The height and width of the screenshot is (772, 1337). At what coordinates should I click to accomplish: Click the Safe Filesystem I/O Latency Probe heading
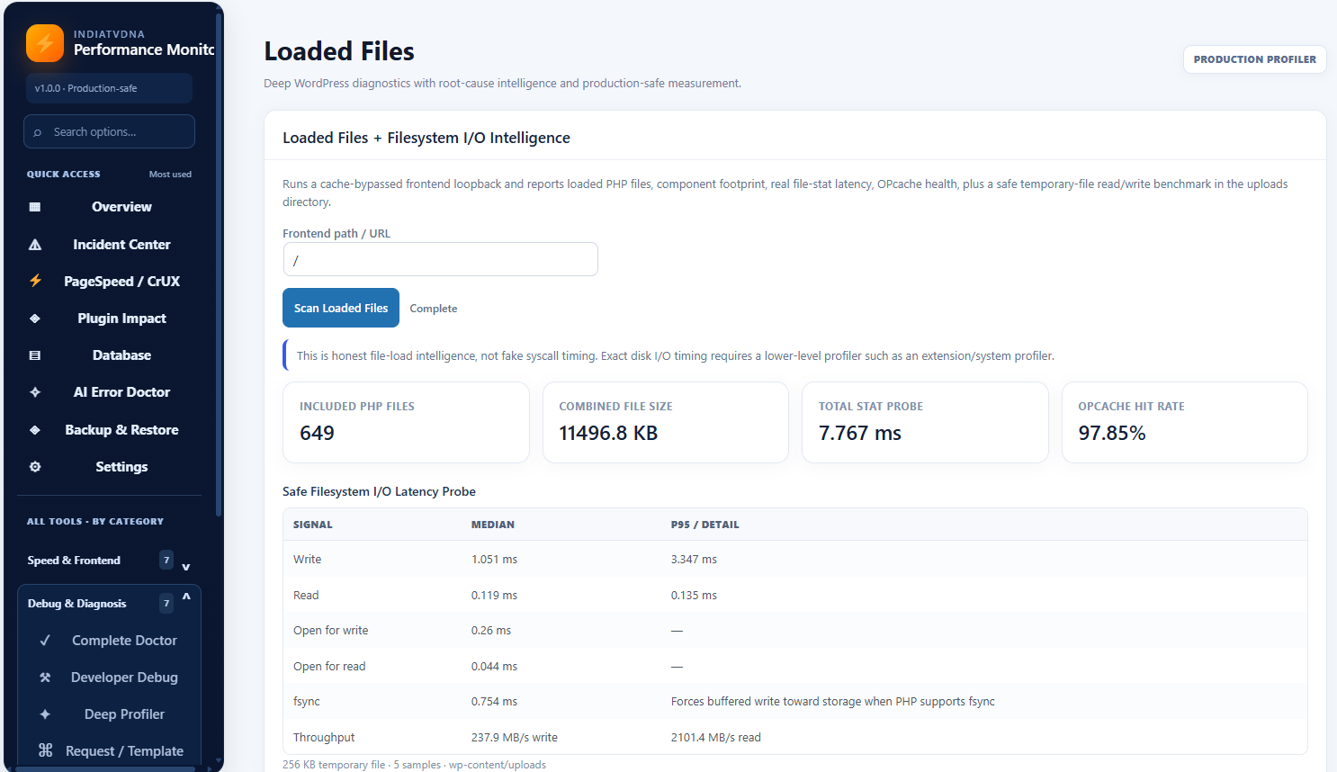[379, 491]
